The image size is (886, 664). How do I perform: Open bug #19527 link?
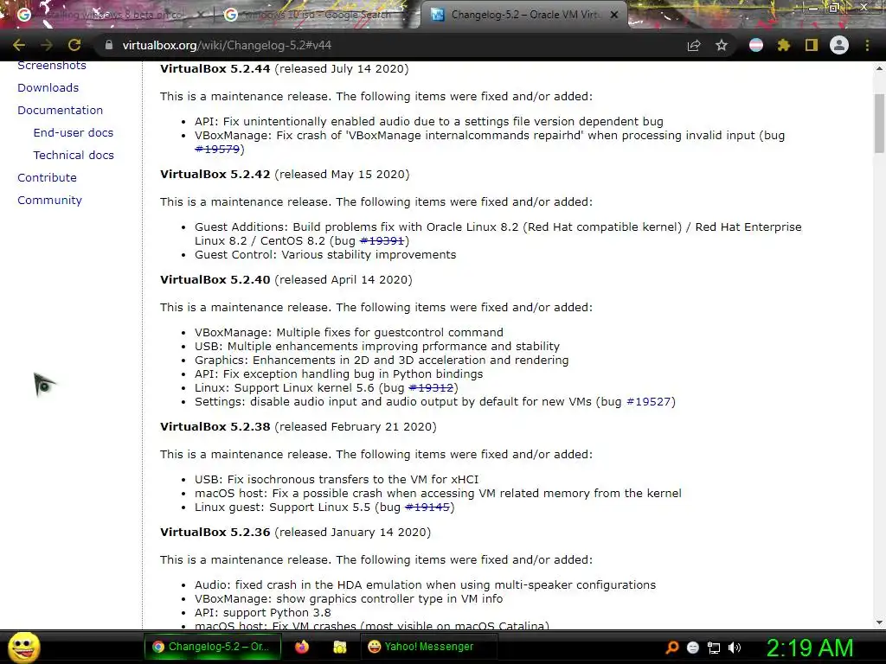tap(648, 401)
